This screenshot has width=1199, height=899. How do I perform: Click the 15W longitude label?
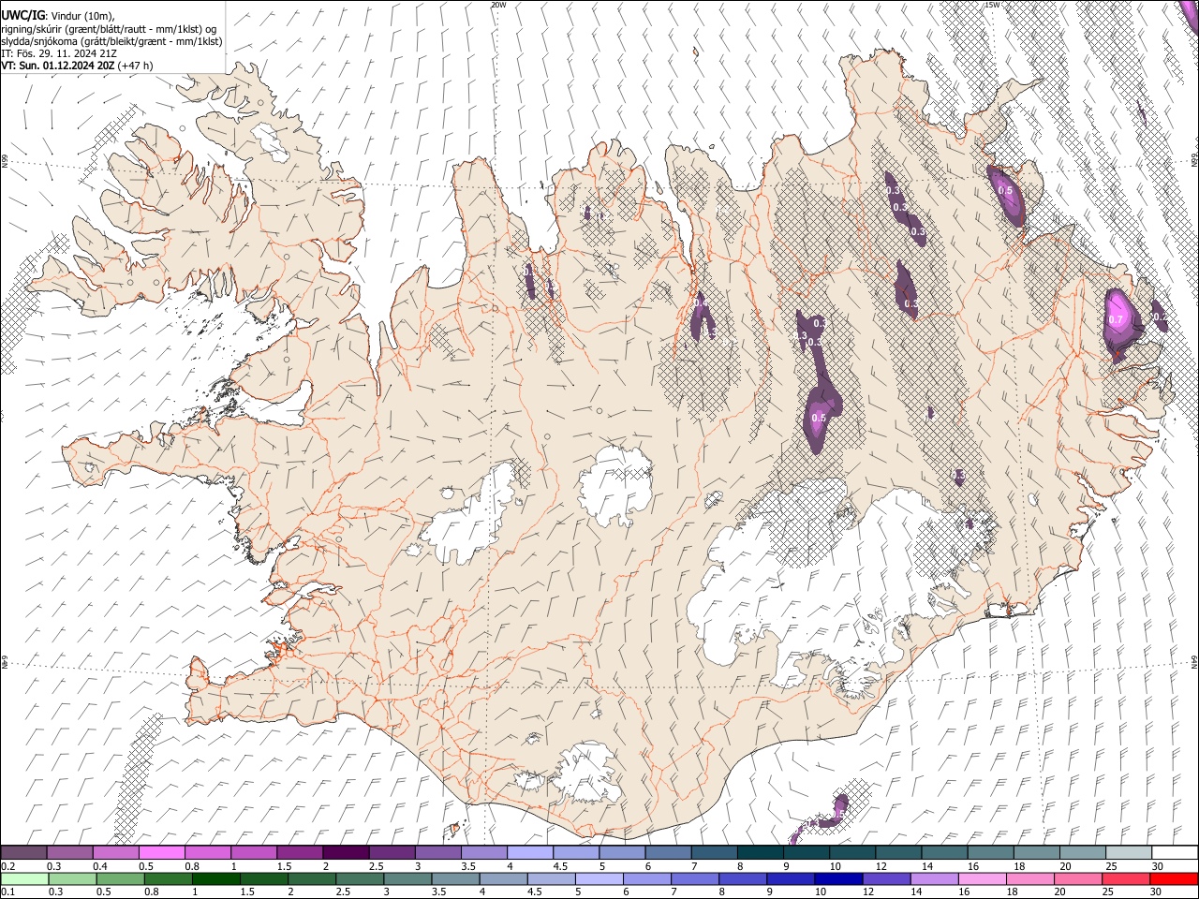tap(993, 5)
